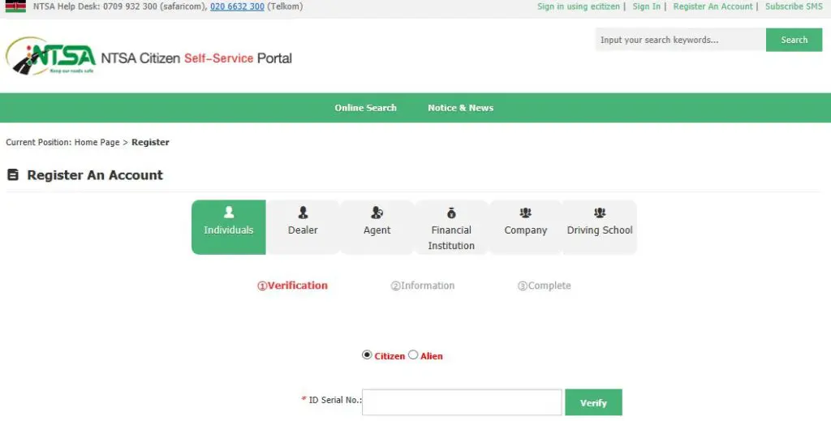Click the green Search button
The image size is (831, 421).
794,40
